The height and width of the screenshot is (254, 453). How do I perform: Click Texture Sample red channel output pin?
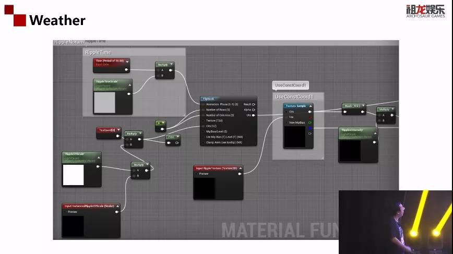[310, 117]
